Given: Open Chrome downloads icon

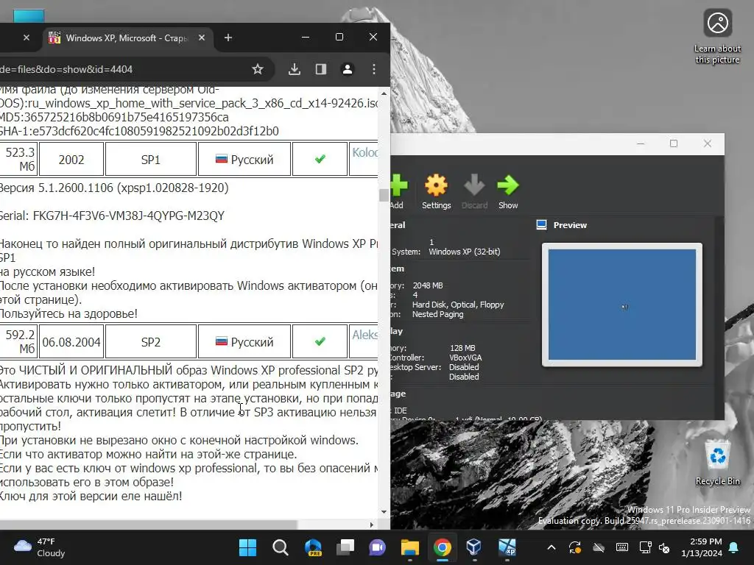Looking at the screenshot, I should pos(295,69).
